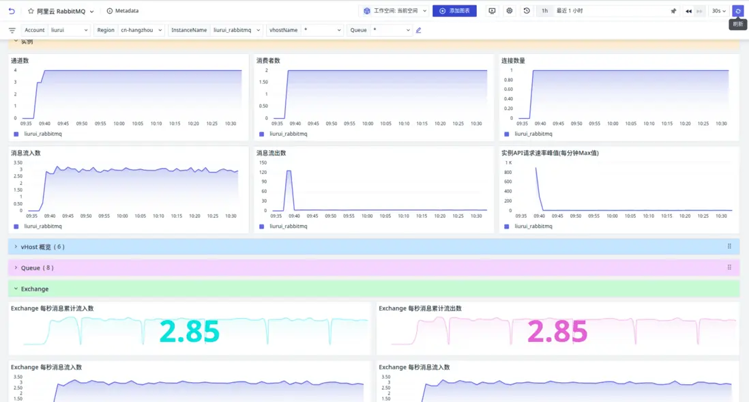
Task: Click the cyan 2.85 stat value
Action: 189,331
